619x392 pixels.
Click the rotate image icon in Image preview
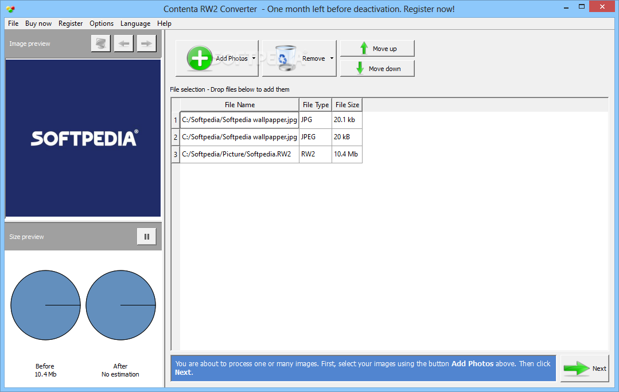tap(100, 44)
